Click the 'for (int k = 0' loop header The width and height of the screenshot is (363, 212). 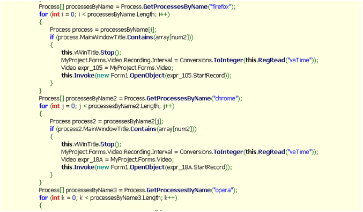(108, 198)
